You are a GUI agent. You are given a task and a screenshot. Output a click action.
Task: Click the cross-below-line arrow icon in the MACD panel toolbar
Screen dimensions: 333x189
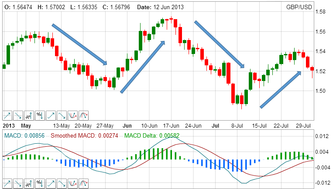coord(18,183)
